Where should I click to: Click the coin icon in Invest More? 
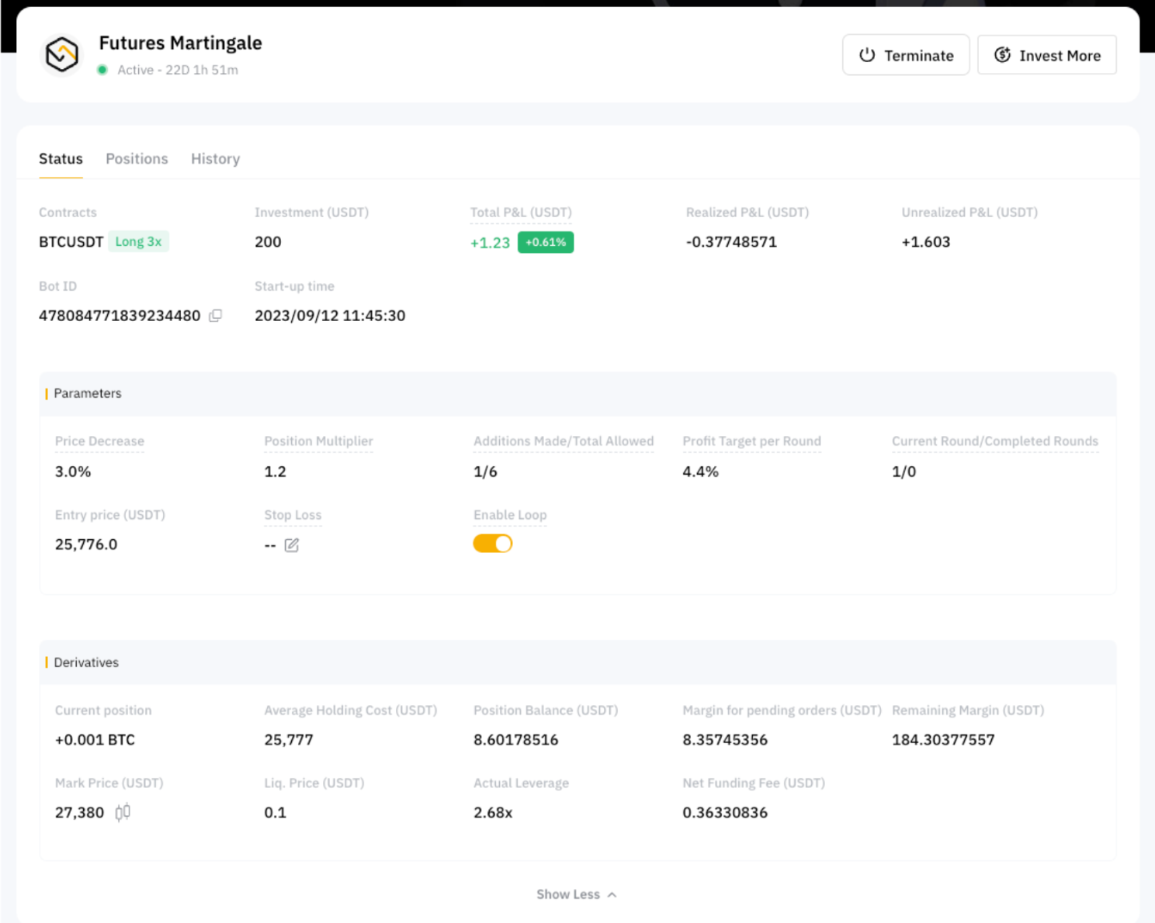1002,55
